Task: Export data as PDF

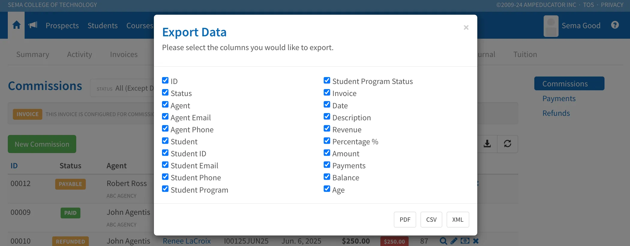Action: [405, 220]
